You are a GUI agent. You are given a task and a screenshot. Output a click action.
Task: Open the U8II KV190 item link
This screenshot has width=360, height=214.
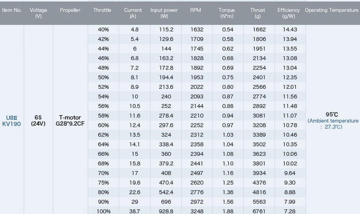point(13,120)
